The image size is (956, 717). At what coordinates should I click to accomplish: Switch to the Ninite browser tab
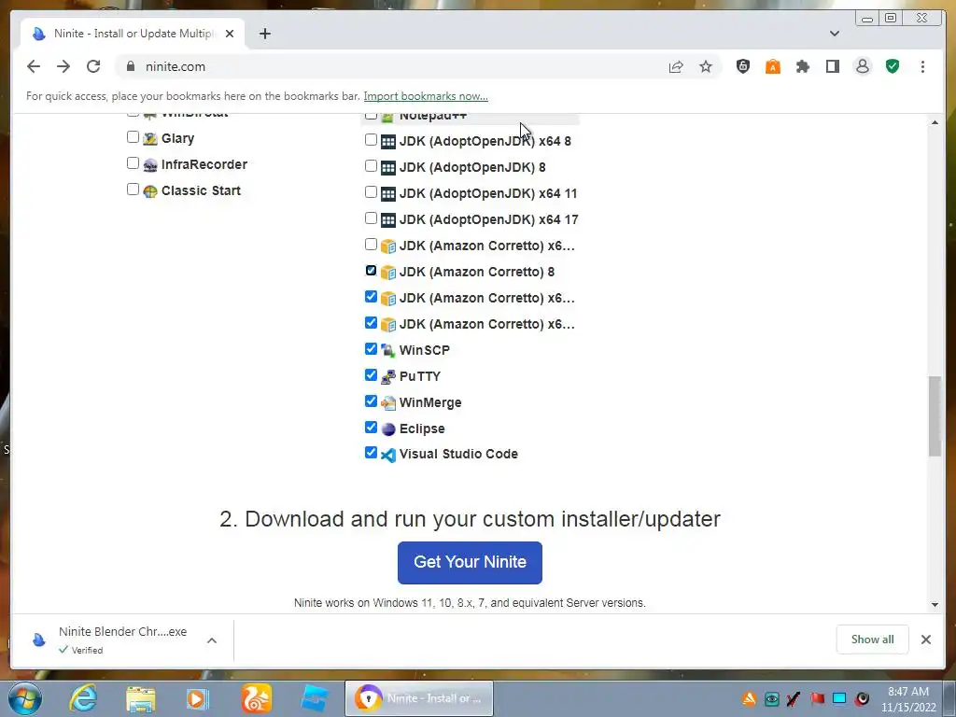coord(133,34)
